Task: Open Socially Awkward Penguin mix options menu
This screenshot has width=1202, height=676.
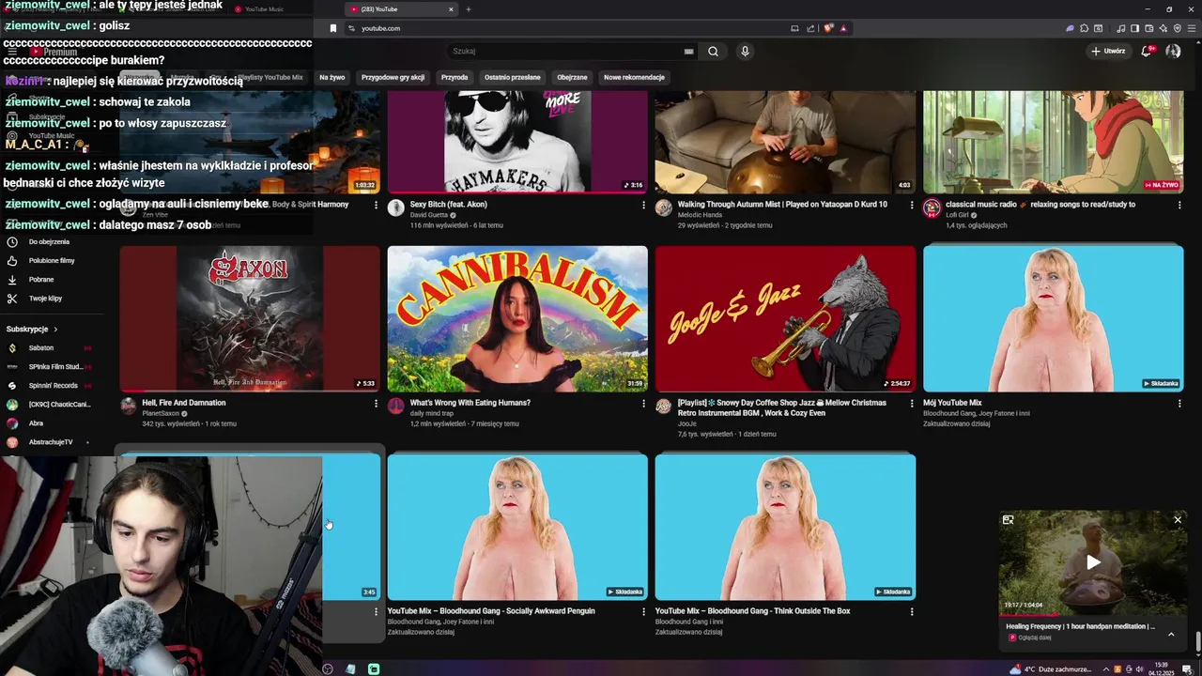Action: coord(643,611)
